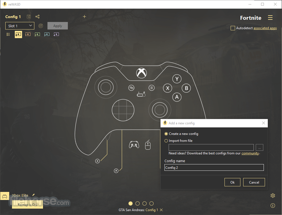Click the profile switch 1-2 slider
The image size is (282, 215).
(x=141, y=94)
